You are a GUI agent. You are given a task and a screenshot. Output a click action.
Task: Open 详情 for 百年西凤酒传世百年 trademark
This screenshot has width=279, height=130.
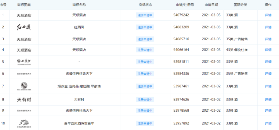coord(268,123)
